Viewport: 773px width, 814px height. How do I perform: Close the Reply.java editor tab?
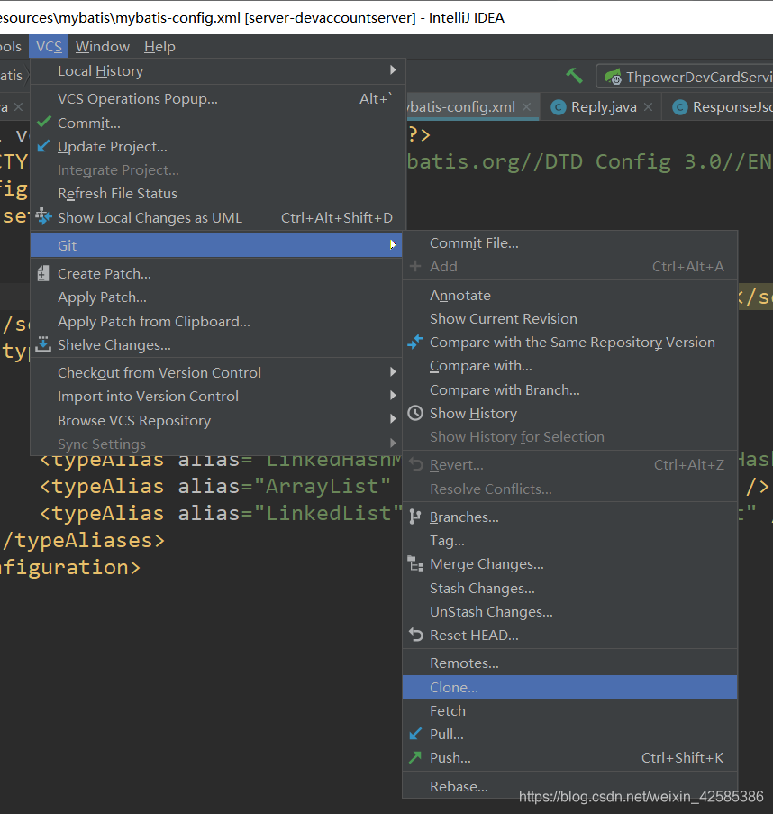click(x=648, y=107)
